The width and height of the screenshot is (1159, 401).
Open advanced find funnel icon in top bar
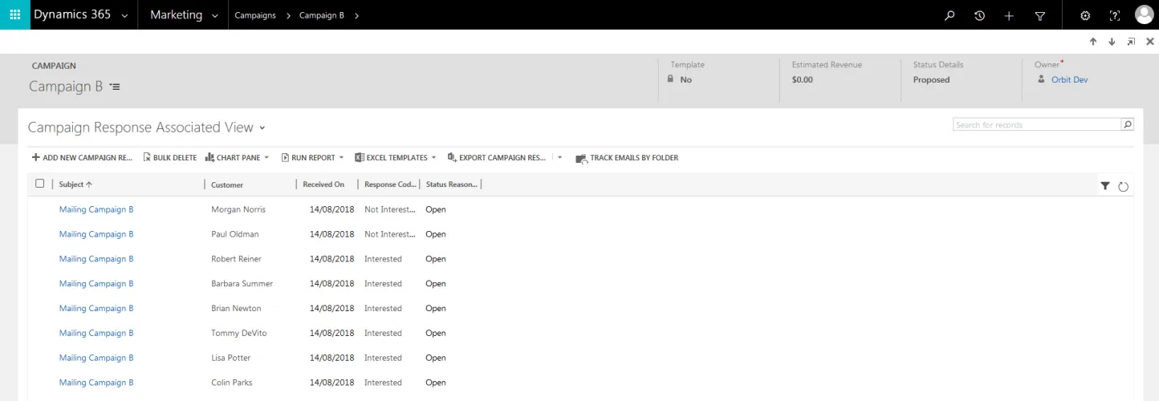pyautogui.click(x=1040, y=15)
